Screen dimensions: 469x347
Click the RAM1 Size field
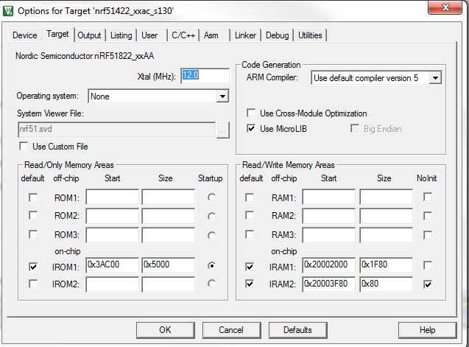(386, 197)
